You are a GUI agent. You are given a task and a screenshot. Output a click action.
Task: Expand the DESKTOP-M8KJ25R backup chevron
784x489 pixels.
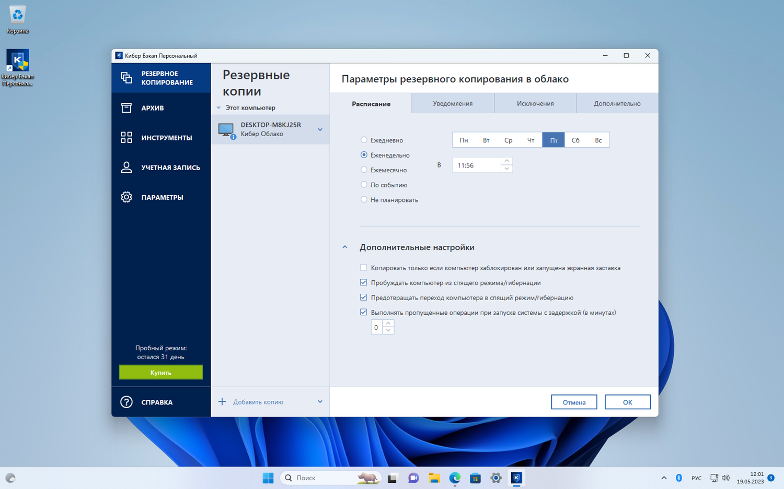320,129
